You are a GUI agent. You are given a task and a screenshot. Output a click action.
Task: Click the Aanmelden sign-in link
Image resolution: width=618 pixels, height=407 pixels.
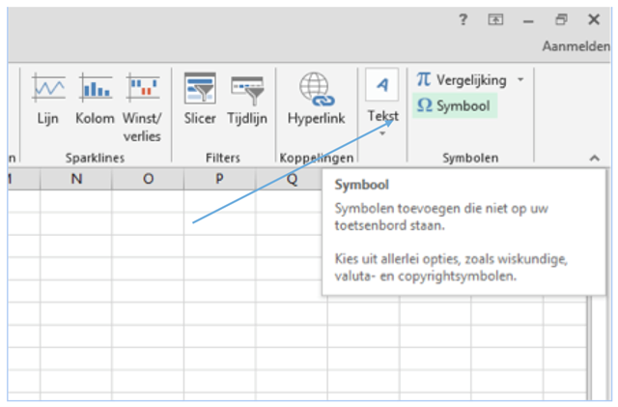click(x=578, y=46)
